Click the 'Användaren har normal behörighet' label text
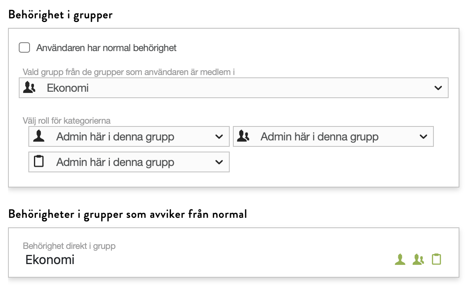 pyautogui.click(x=106, y=48)
